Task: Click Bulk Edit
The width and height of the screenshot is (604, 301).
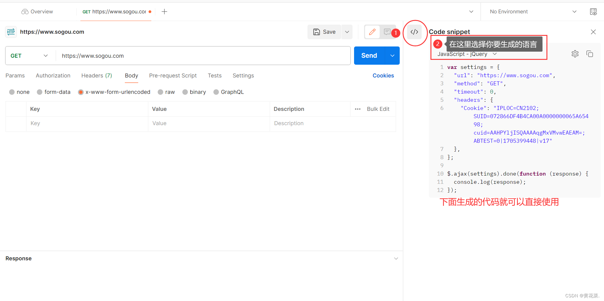Action: pos(378,109)
